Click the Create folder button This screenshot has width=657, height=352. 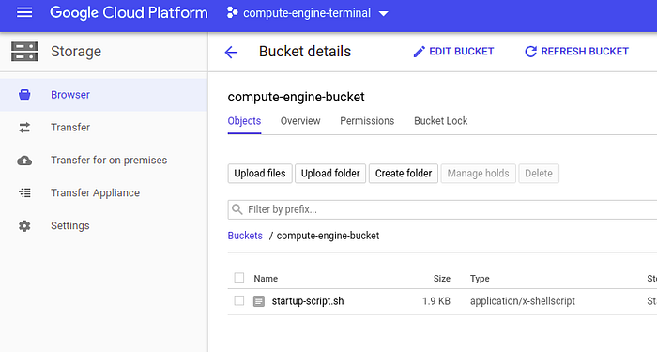404,174
